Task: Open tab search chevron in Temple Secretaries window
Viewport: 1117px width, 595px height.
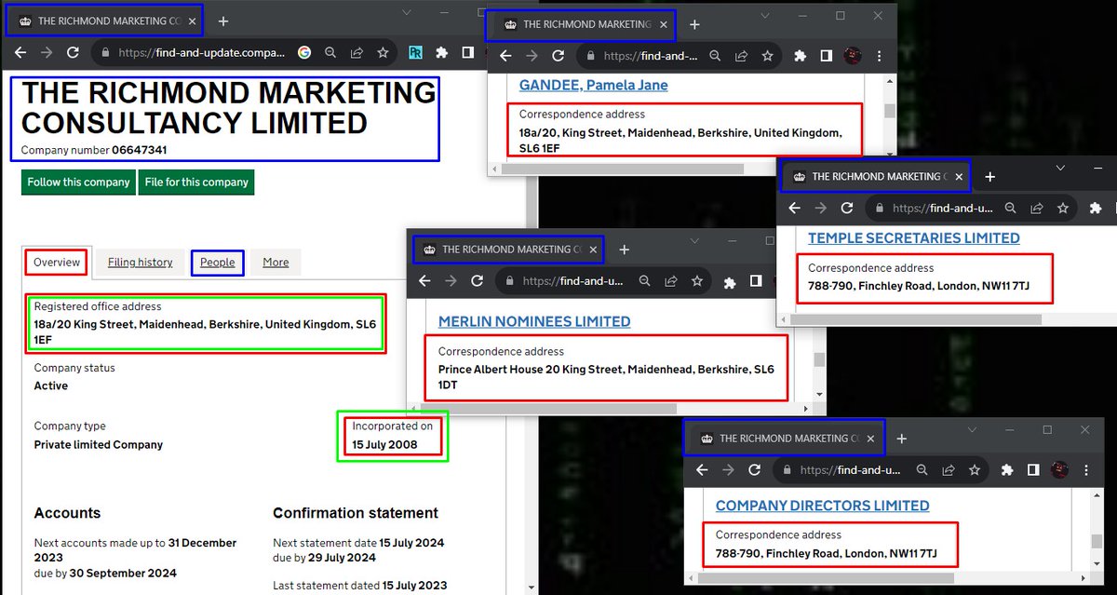Action: pos(1060,168)
